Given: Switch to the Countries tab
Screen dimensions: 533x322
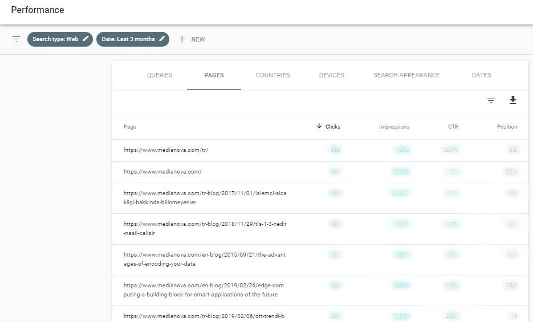Looking at the screenshot, I should (273, 75).
